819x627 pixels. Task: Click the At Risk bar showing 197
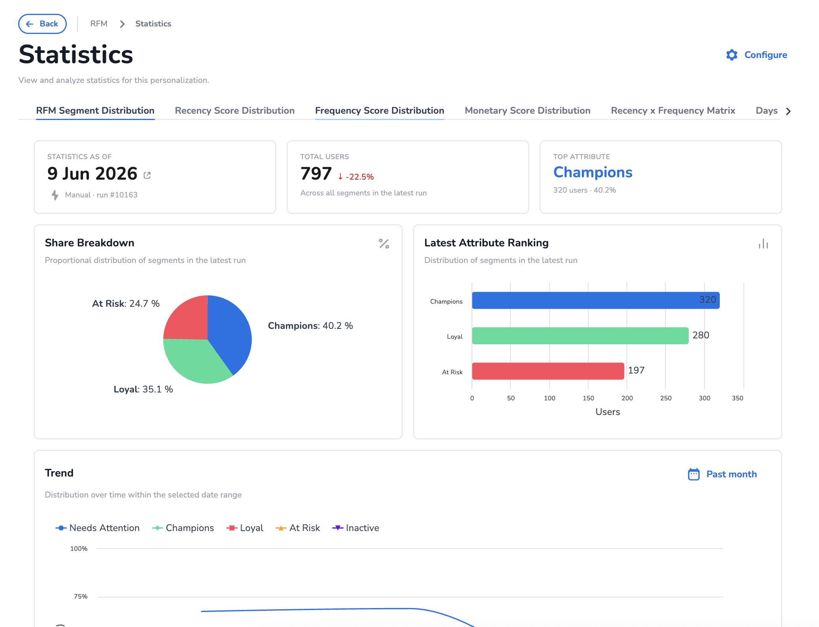(548, 371)
